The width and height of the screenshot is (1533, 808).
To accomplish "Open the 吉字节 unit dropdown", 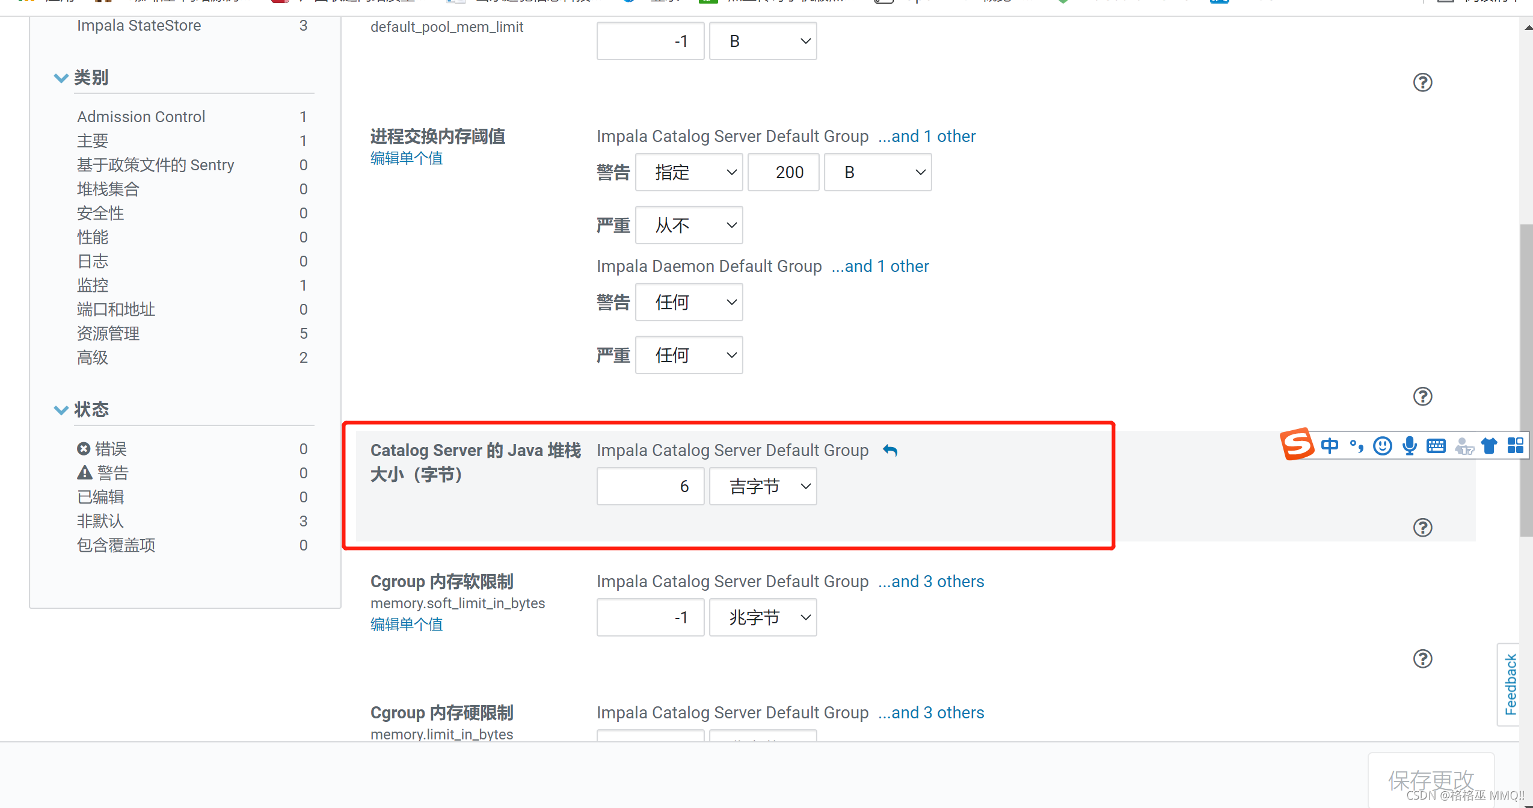I will [763, 486].
